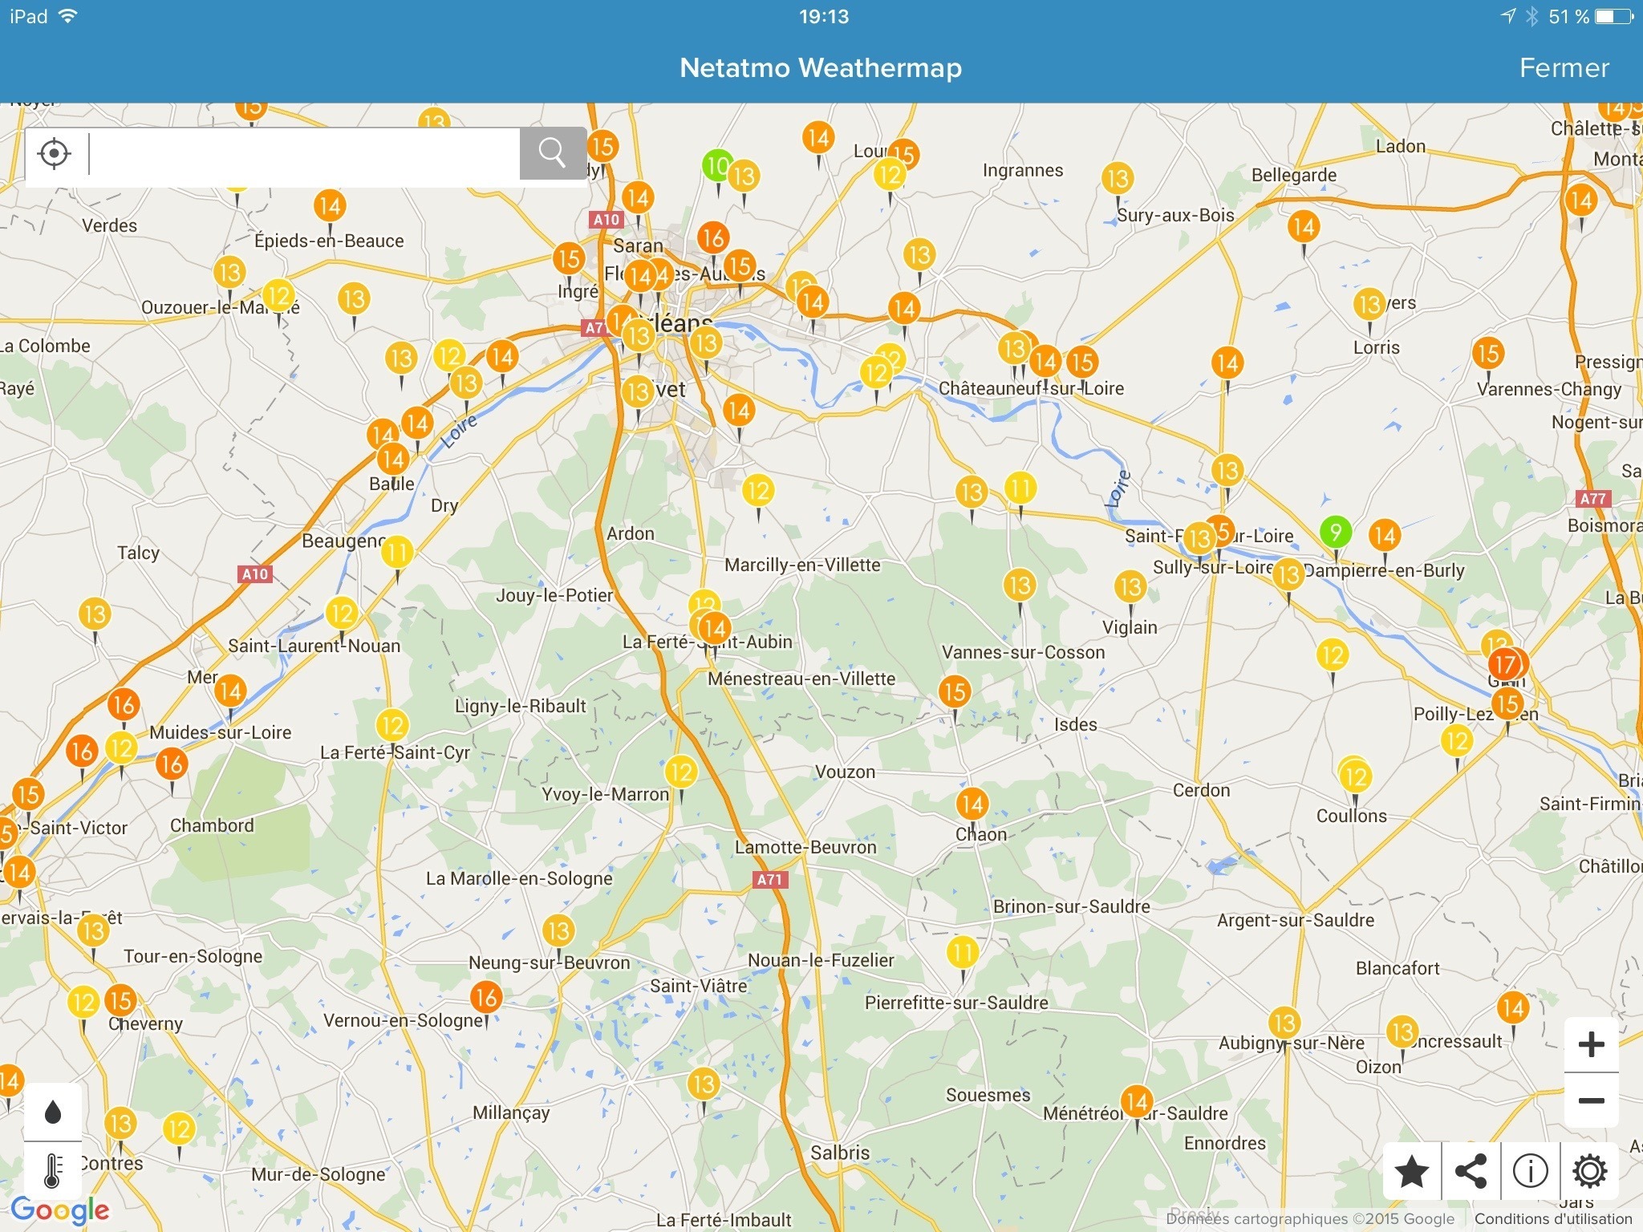
Task: Open favorites with the star icon
Action: click(x=1412, y=1172)
